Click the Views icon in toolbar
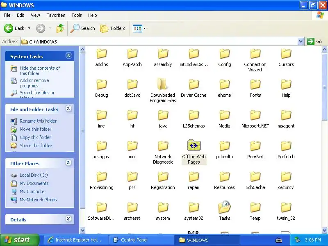 pos(137,28)
